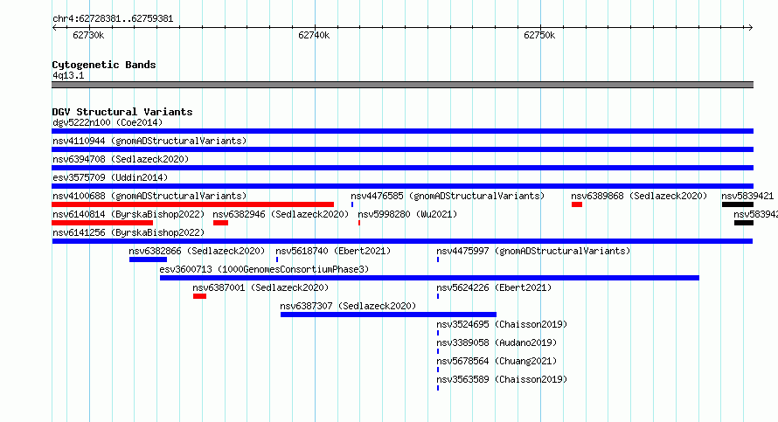Open the esv3600713 (1000GenomesConsortiumPhase3) label

click(265, 269)
